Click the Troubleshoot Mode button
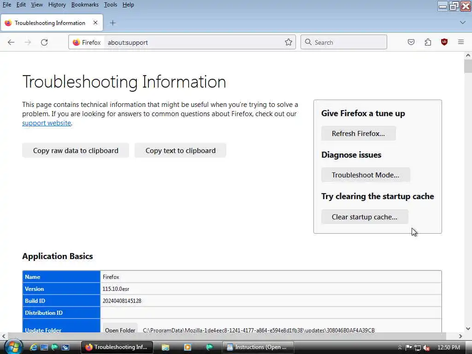472x354 pixels. [x=366, y=175]
